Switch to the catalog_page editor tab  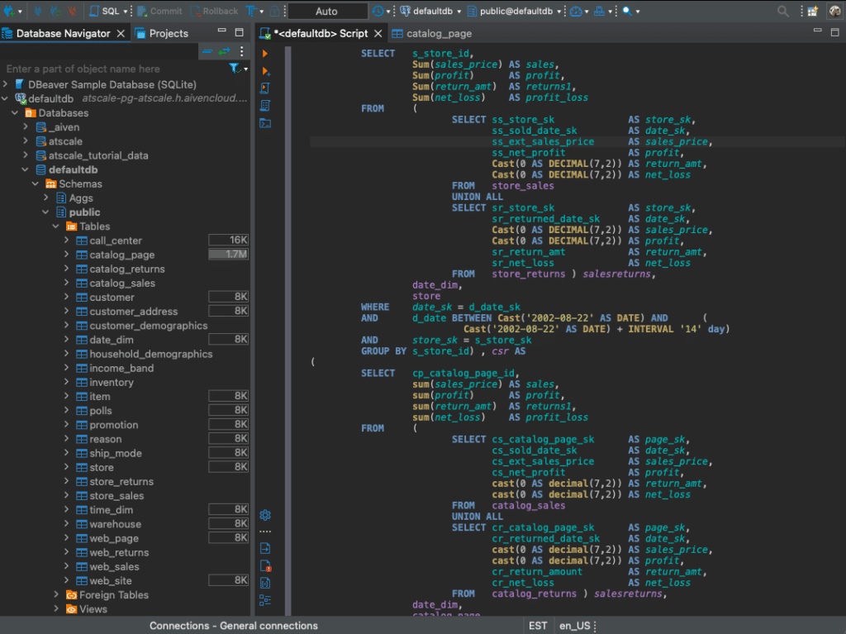pyautogui.click(x=432, y=34)
